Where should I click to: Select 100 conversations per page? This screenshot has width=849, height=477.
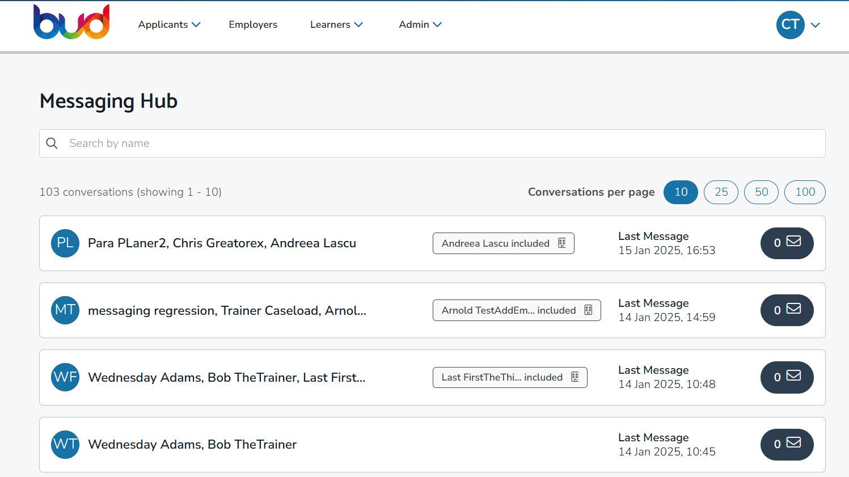click(x=805, y=192)
